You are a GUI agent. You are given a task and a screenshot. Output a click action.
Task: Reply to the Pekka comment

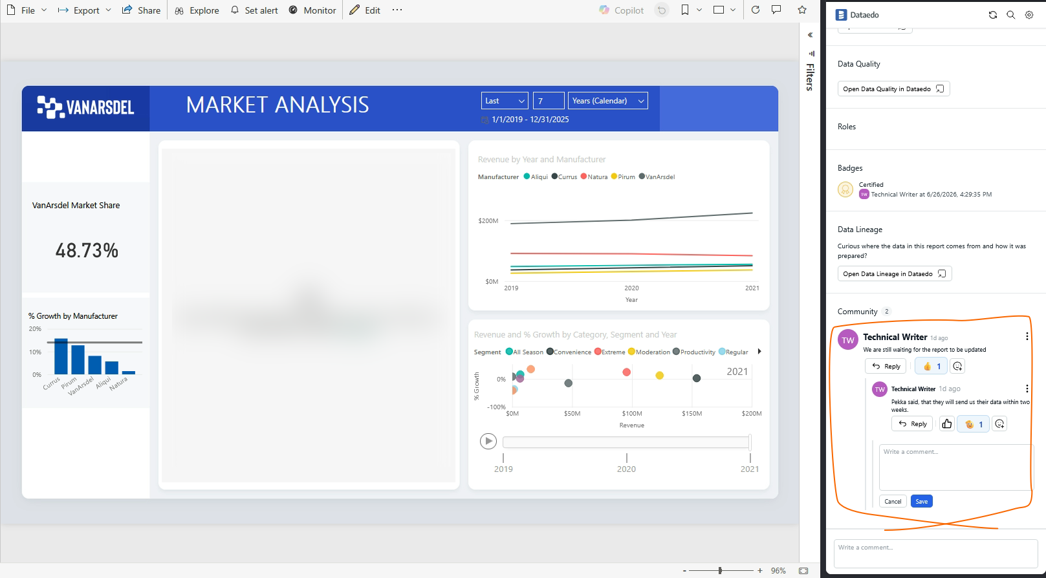(x=913, y=423)
